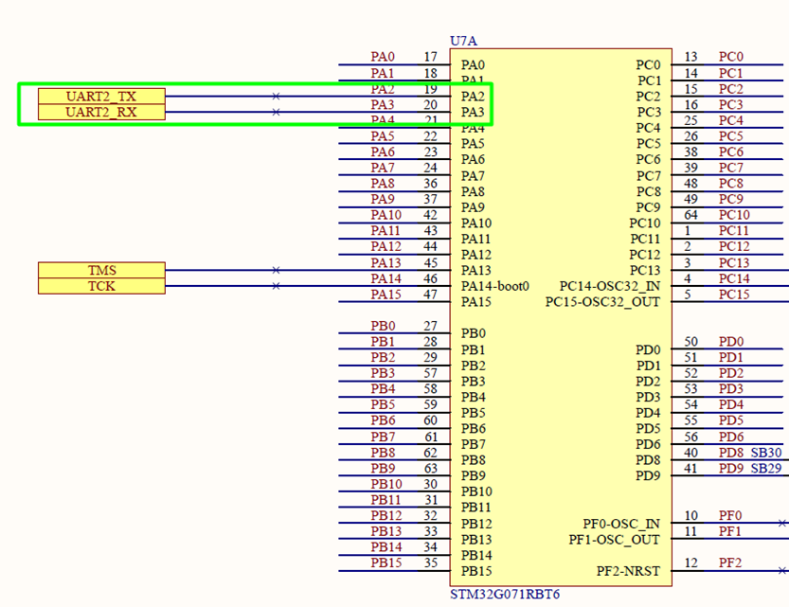Image resolution: width=789 pixels, height=607 pixels.
Task: Click the STM32G071RBT6 part name text
Action: pos(506,595)
